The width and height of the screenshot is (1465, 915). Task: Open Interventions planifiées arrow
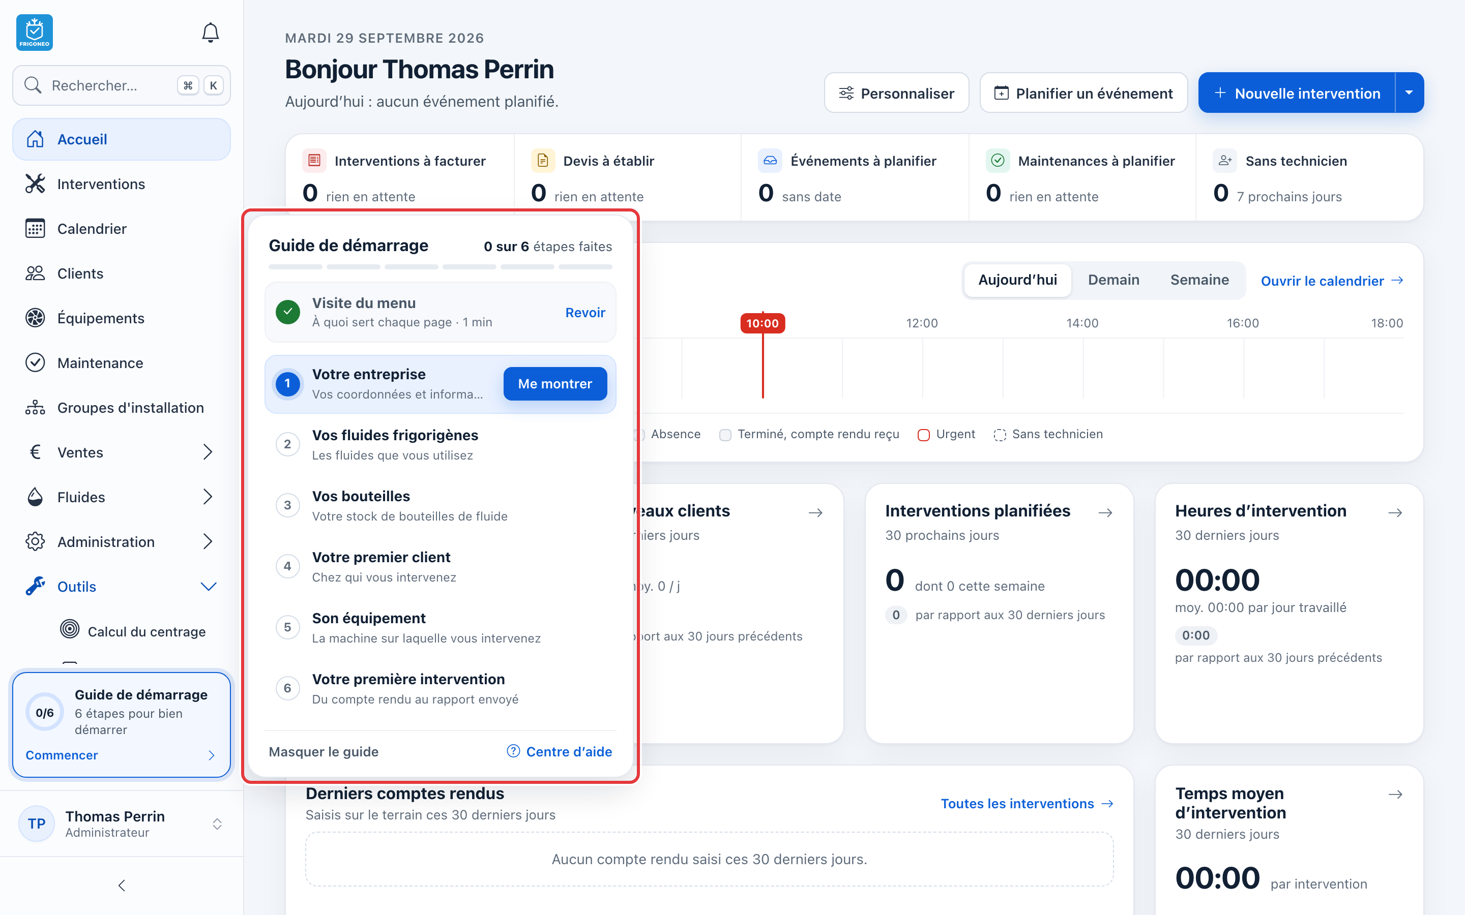click(1105, 512)
